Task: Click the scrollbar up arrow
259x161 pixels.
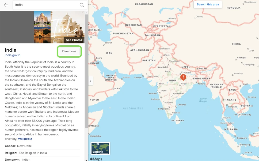Action: click(86, 13)
